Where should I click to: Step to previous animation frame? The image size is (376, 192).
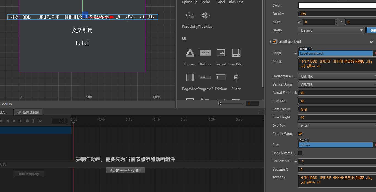pos(8,121)
